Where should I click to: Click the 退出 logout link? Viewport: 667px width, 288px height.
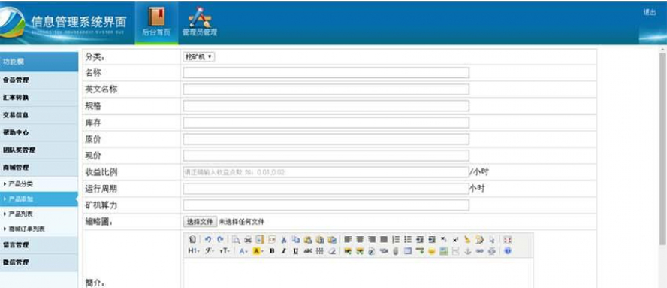pyautogui.click(x=650, y=12)
